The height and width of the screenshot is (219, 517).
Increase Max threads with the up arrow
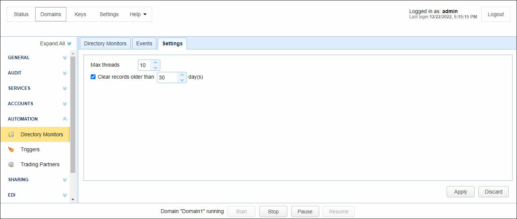click(155, 63)
